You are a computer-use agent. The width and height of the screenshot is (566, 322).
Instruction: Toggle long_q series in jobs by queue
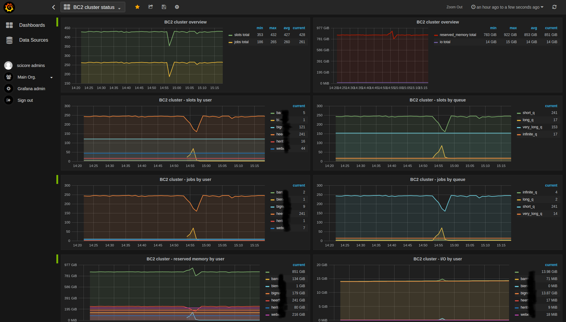click(x=528, y=199)
